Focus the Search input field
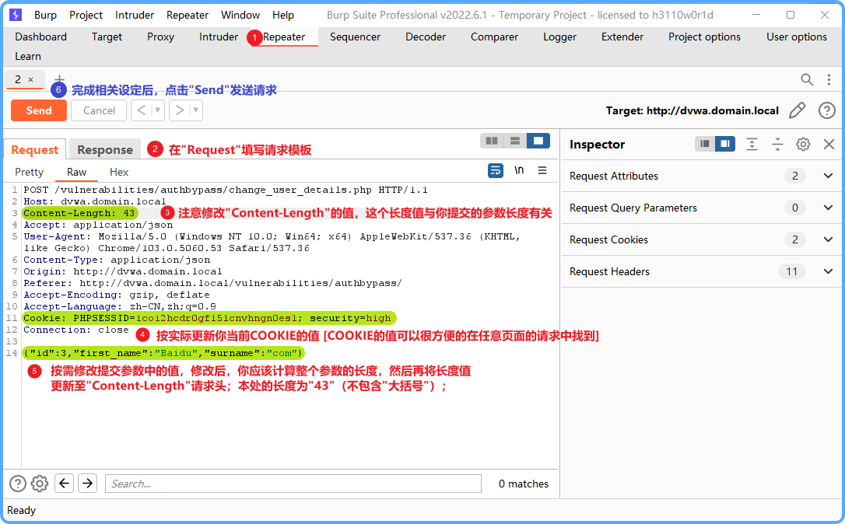The image size is (845, 524). (293, 484)
